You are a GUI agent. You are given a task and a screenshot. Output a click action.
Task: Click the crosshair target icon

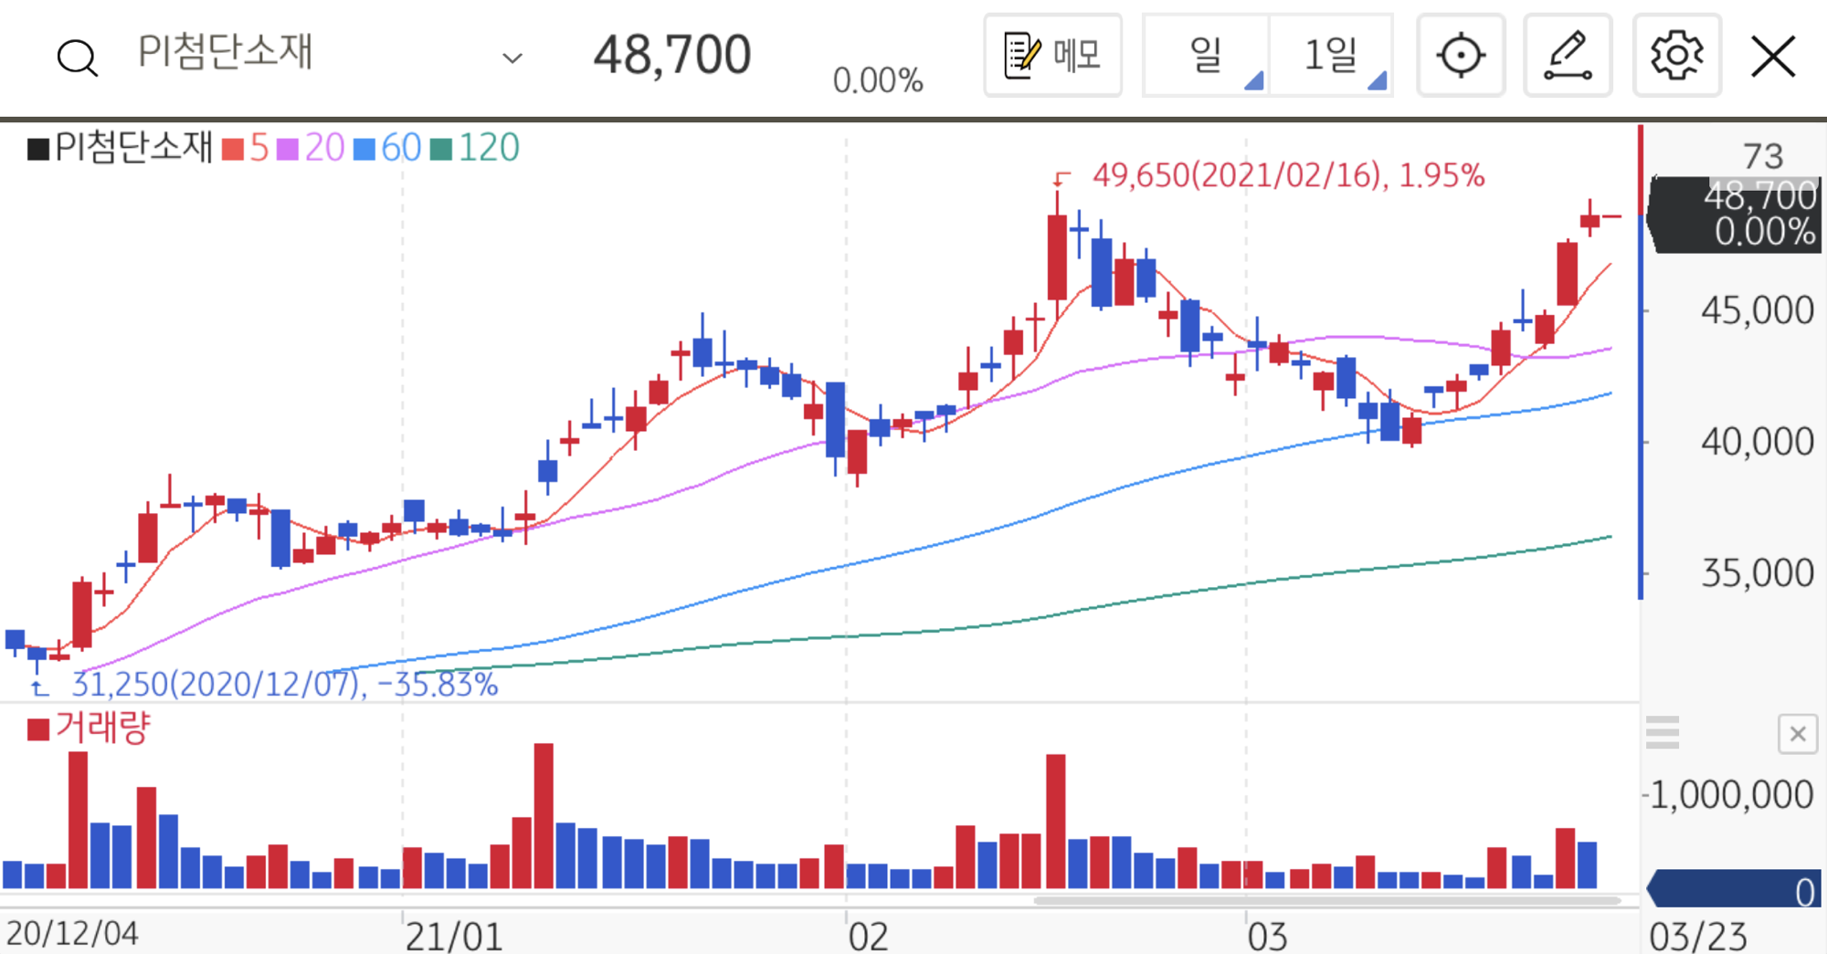(1461, 55)
